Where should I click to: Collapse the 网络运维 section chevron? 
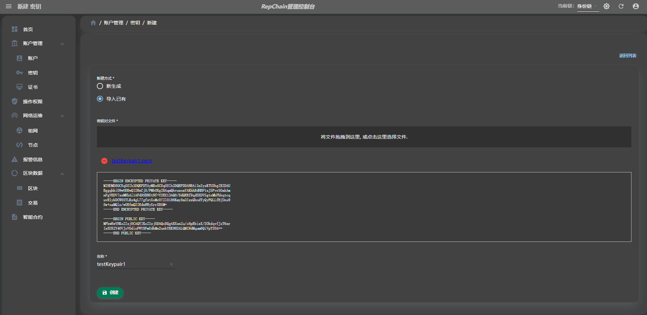tap(62, 116)
